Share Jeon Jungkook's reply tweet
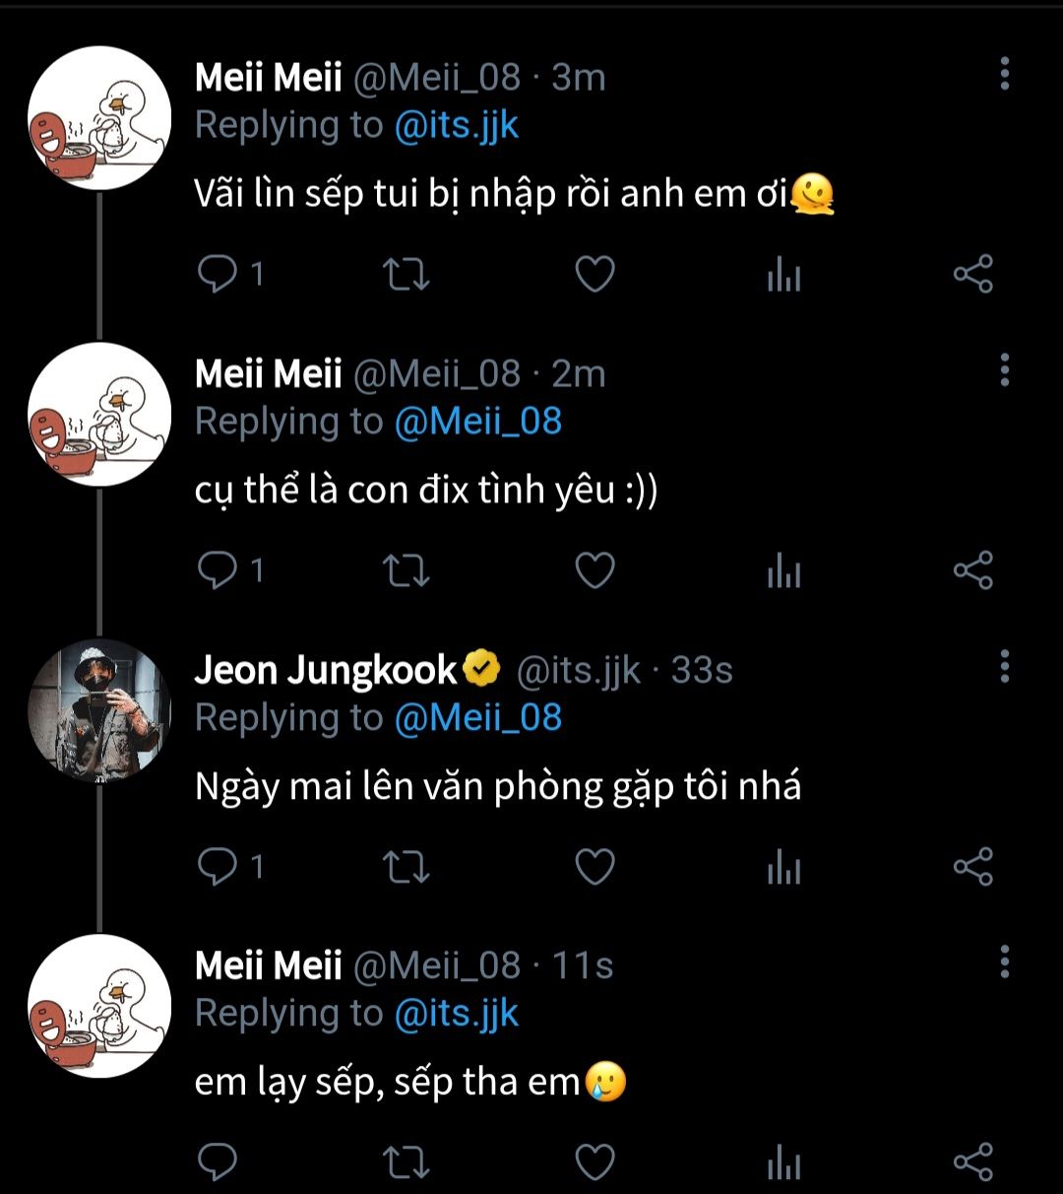The width and height of the screenshot is (1063, 1194). [x=972, y=867]
